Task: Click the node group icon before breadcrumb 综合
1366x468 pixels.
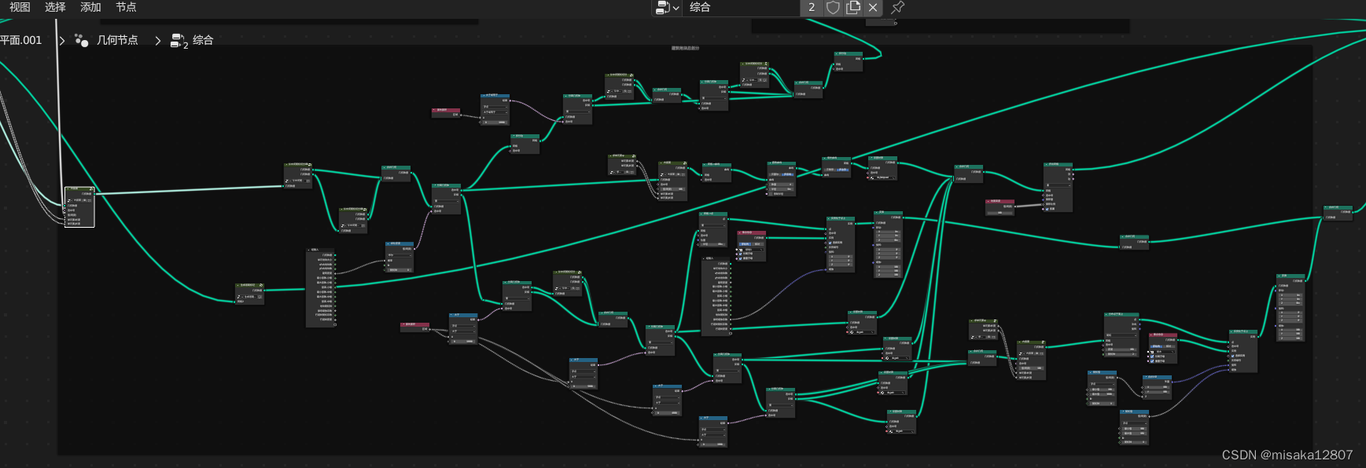Action: [179, 41]
